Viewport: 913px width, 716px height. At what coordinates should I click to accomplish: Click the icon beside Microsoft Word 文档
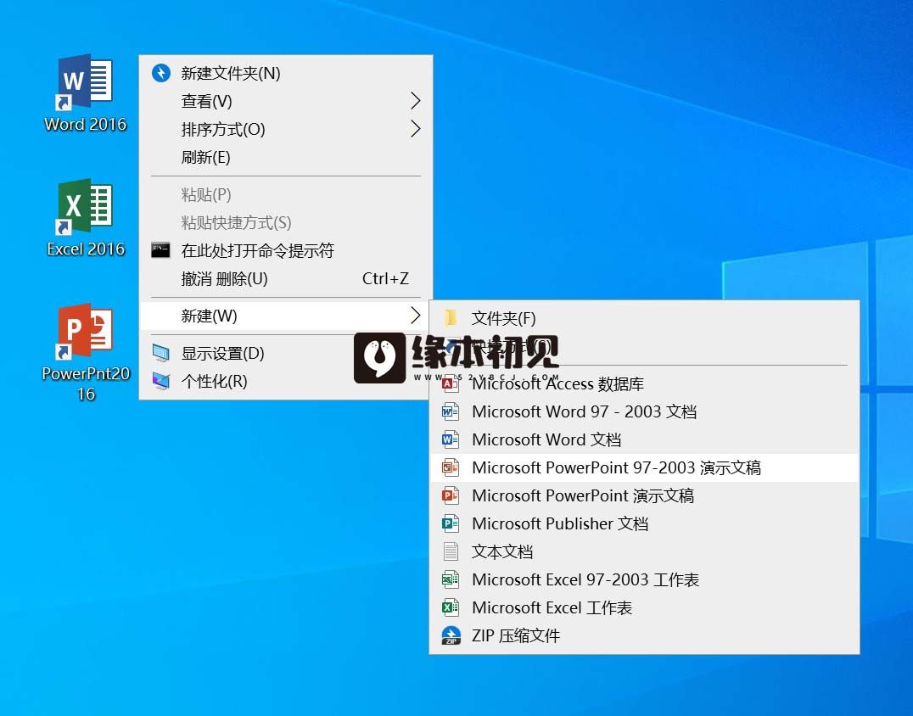coord(450,439)
